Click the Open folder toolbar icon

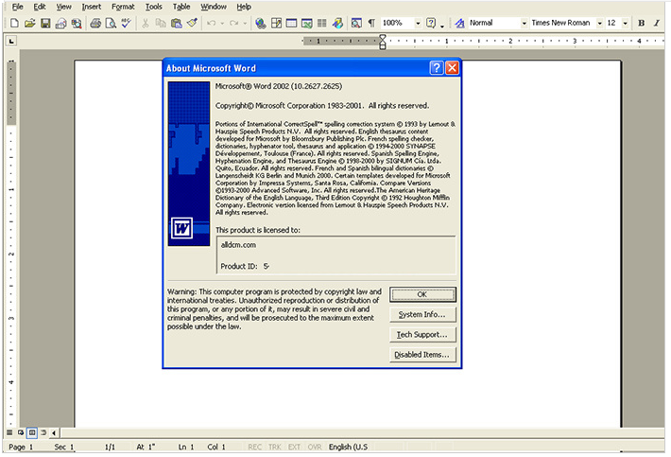pyautogui.click(x=30, y=23)
